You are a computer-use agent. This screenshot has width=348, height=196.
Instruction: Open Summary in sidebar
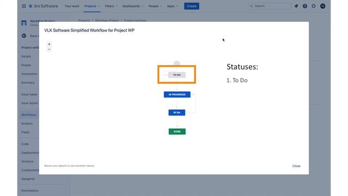[28, 83]
